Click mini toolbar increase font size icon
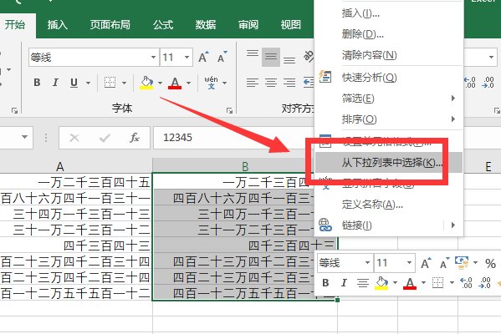501x334 pixels. click(x=426, y=264)
